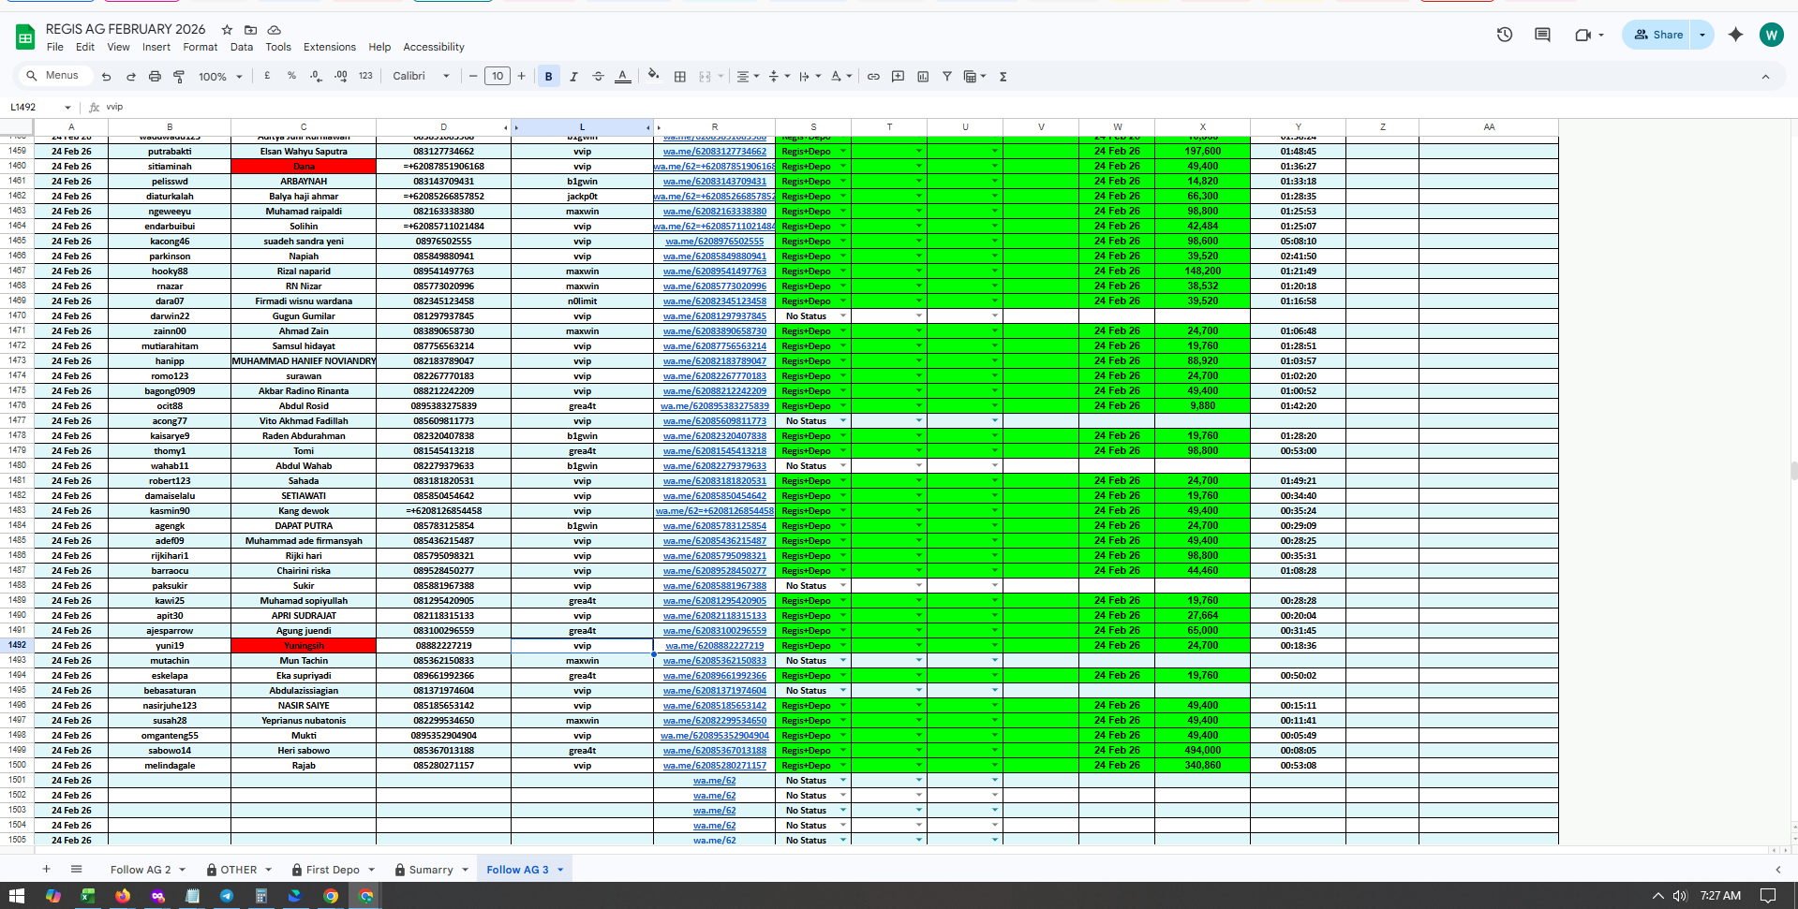Print the spreadsheet
The width and height of the screenshot is (1798, 909).
click(155, 77)
